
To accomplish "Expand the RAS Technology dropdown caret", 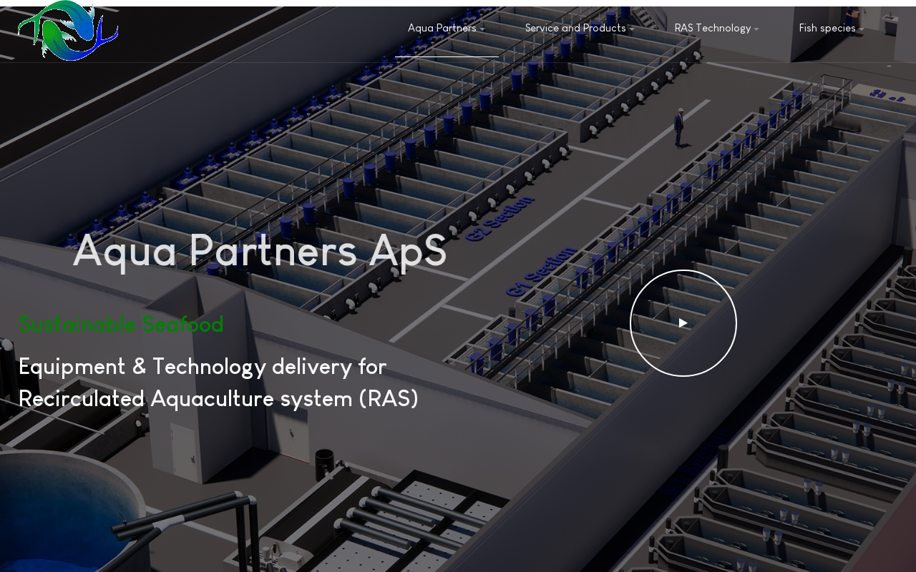I will [756, 29].
